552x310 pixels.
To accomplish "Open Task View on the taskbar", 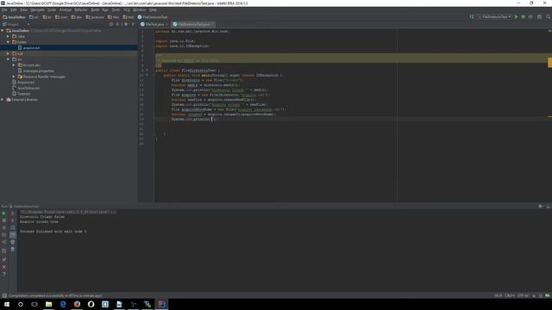I will pyautogui.click(x=34, y=304).
